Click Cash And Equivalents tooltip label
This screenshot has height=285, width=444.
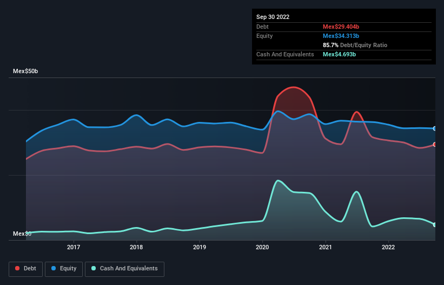point(285,54)
